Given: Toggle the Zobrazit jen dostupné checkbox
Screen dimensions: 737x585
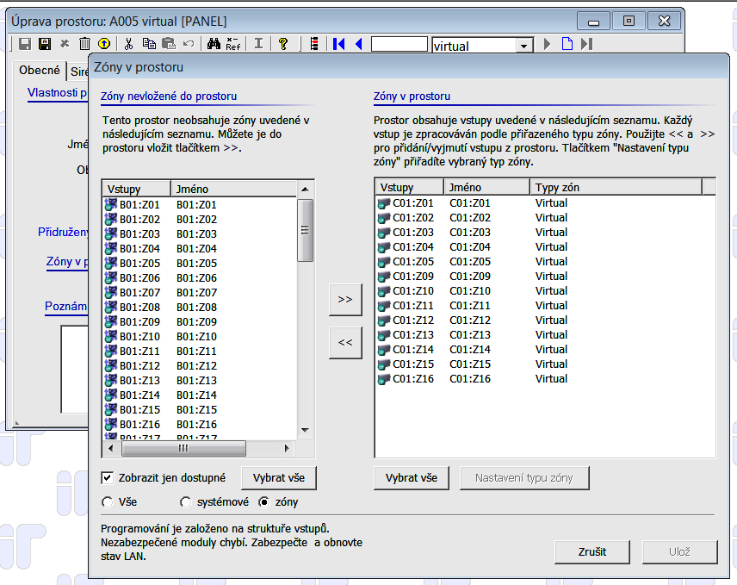Looking at the screenshot, I should click(x=108, y=477).
